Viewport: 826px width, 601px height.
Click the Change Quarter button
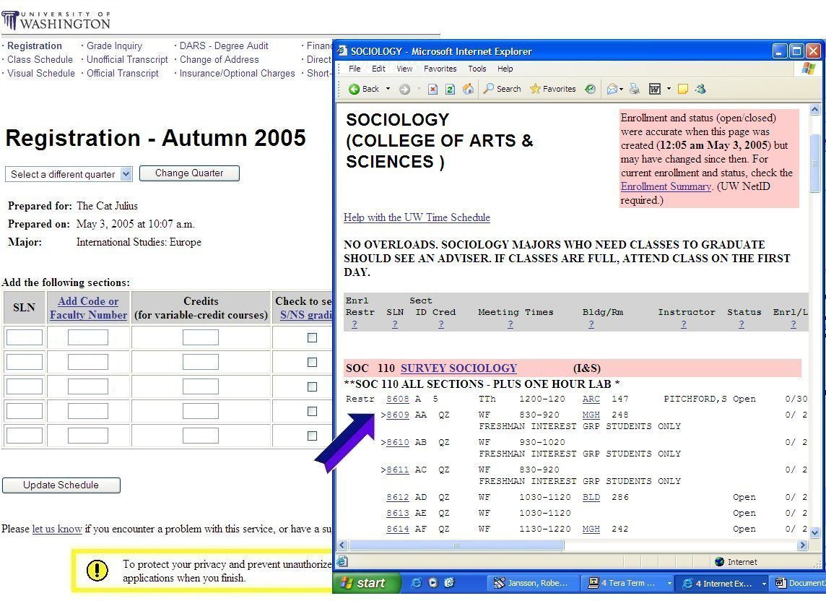point(189,173)
